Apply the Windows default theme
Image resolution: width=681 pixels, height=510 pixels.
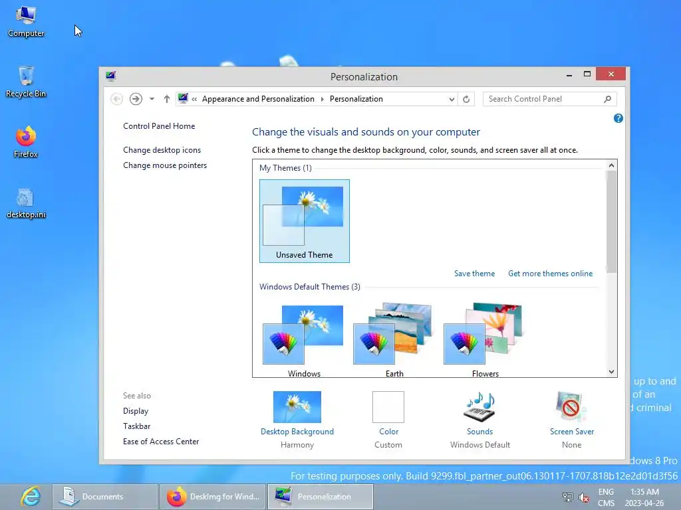(x=303, y=339)
